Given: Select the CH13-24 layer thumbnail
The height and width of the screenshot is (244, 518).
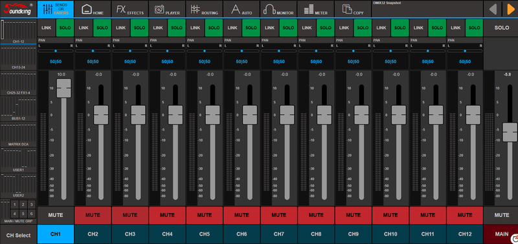Looking at the screenshot, I should click(x=18, y=57).
